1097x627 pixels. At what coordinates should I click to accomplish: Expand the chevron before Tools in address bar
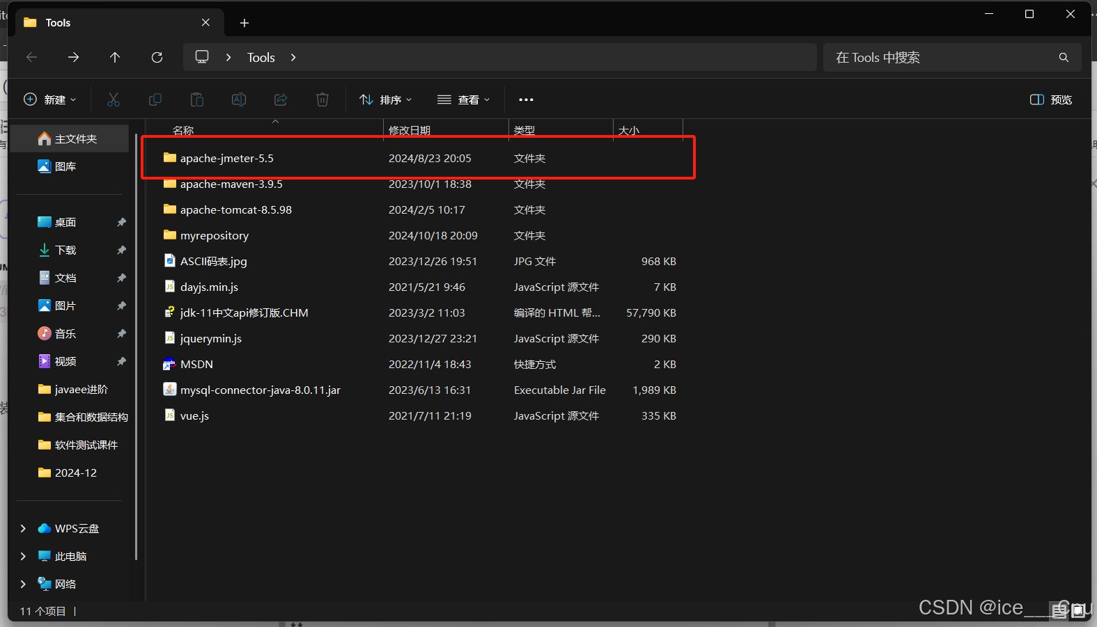(228, 58)
